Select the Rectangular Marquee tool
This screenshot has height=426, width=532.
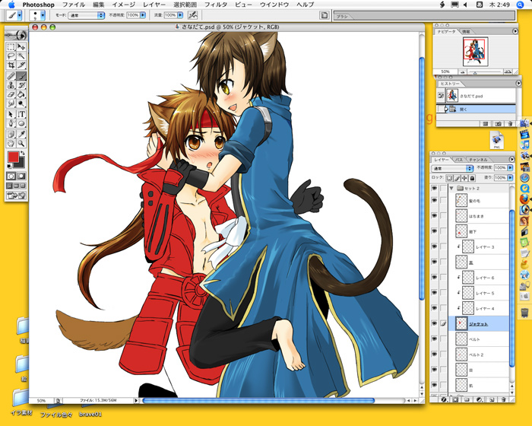click(x=11, y=47)
